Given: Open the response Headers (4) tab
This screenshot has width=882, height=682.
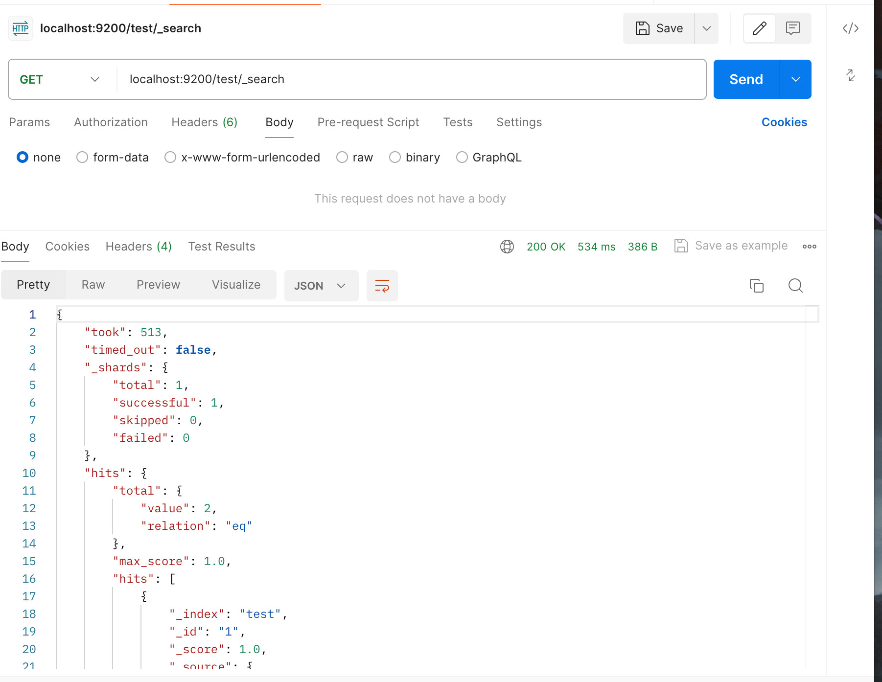Looking at the screenshot, I should (139, 247).
